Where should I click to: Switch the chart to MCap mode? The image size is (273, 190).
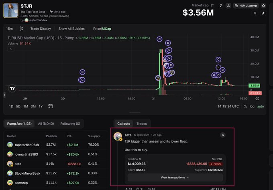click(x=106, y=29)
